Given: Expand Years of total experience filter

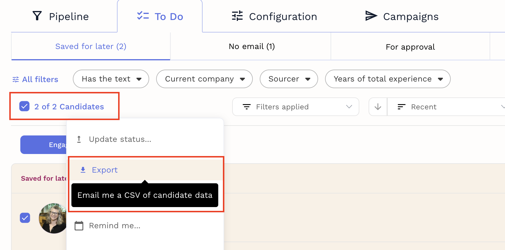Looking at the screenshot, I should (387, 79).
